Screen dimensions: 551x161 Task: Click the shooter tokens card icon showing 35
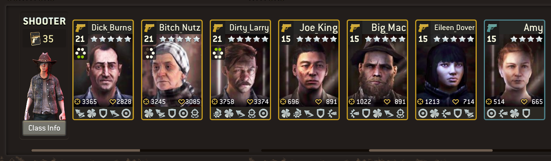point(35,38)
